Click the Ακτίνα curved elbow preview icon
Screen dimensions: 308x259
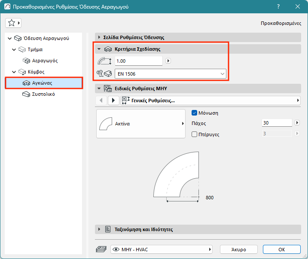[106, 124]
